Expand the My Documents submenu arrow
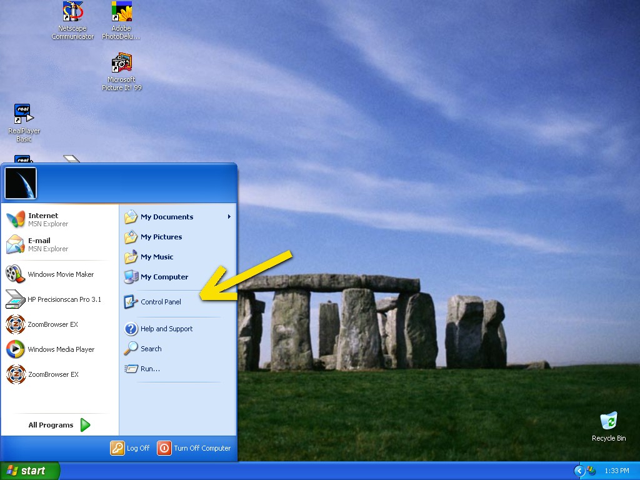This screenshot has height=480, width=640. point(229,217)
